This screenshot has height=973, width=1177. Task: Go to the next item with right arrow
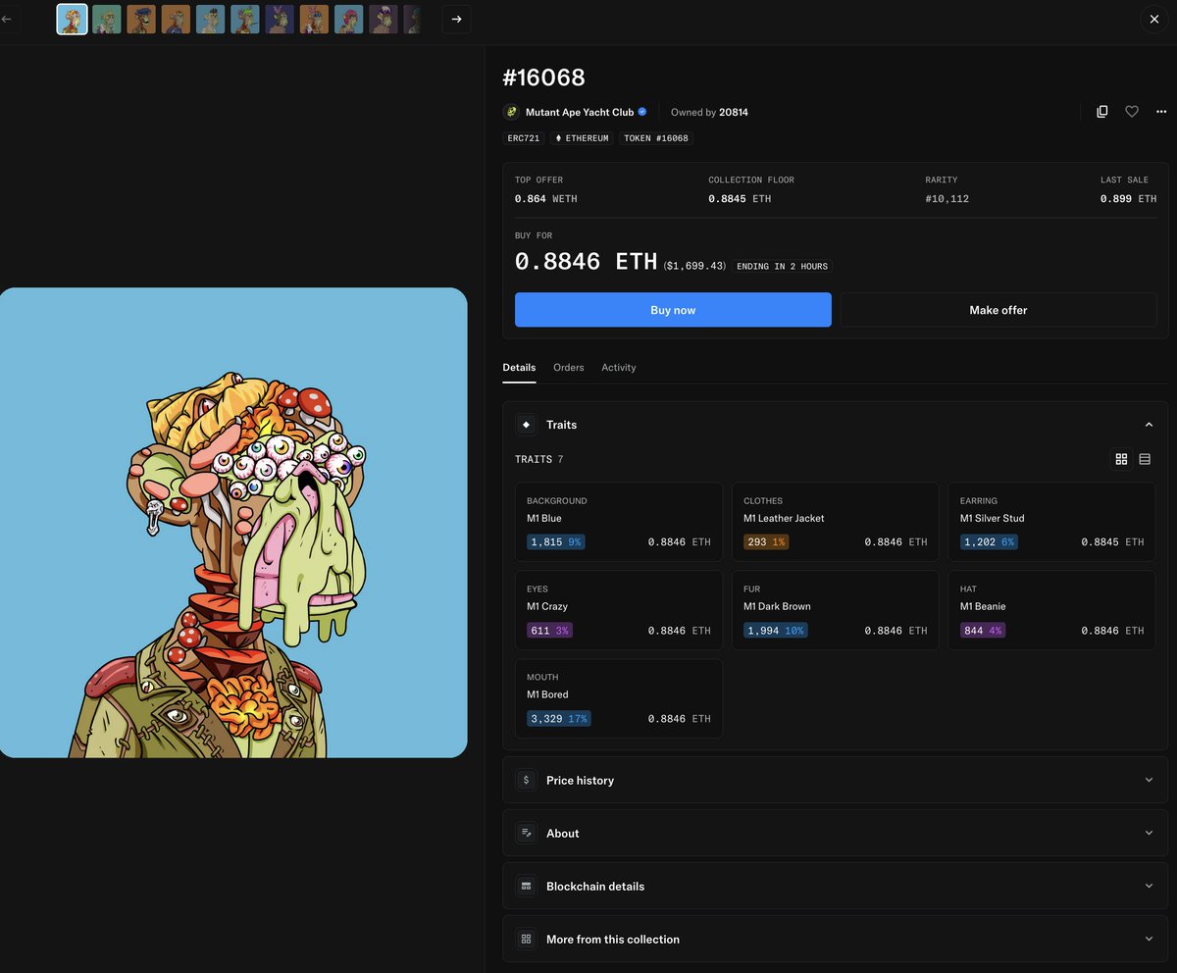pos(456,19)
